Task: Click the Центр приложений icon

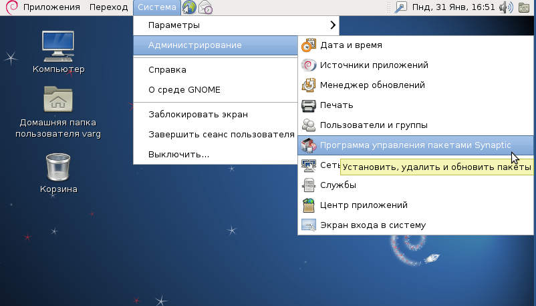Action: tap(309, 205)
